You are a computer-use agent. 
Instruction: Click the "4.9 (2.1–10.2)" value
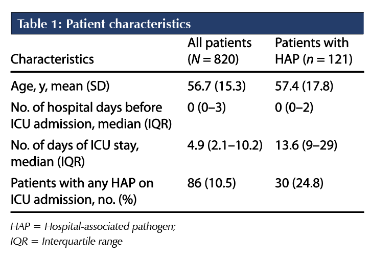click(225, 145)
